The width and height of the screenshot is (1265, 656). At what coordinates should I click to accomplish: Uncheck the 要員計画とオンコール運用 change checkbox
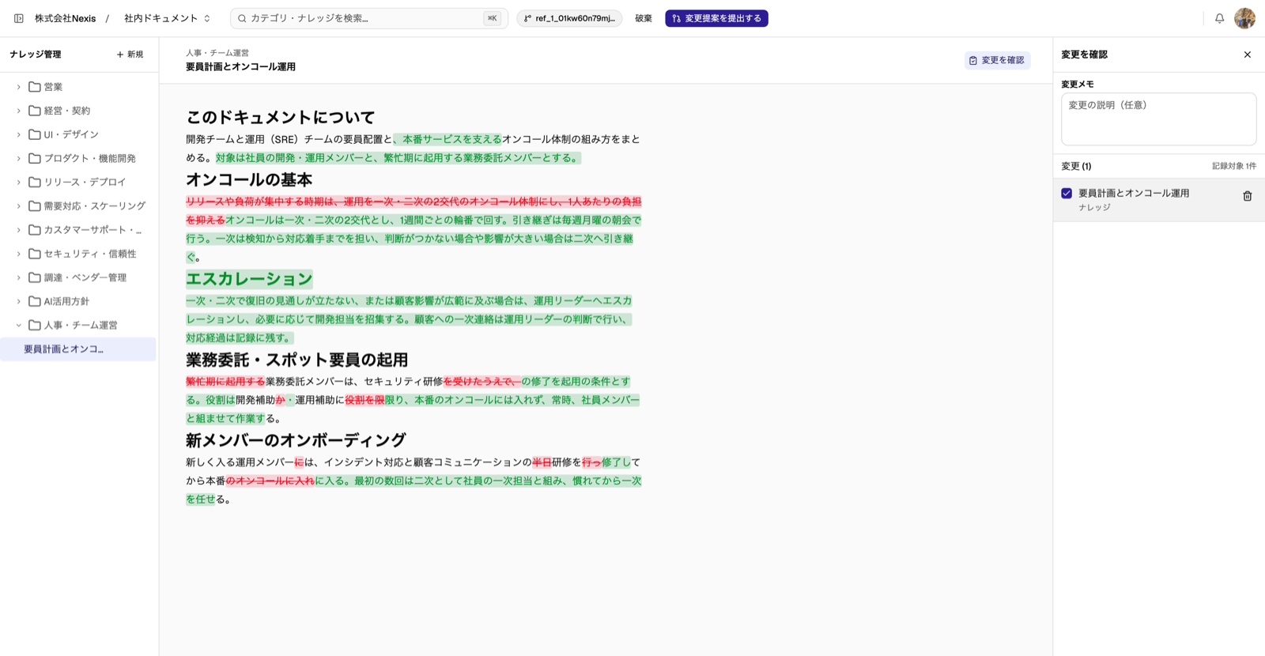(x=1067, y=193)
